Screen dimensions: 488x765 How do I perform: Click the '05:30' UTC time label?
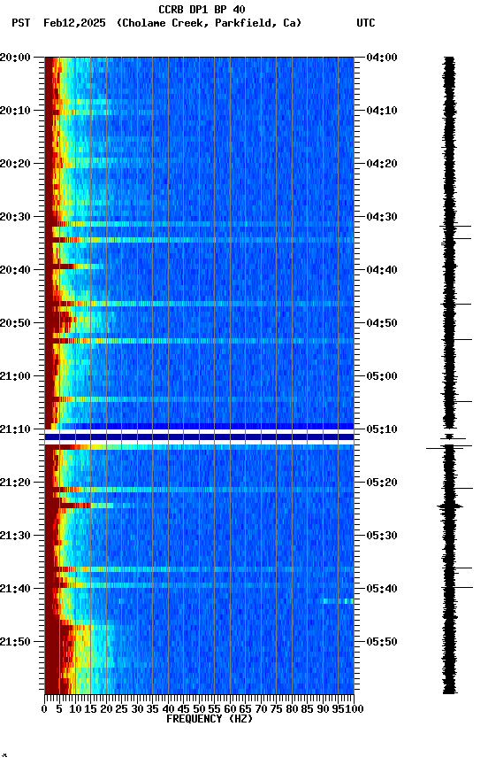pos(382,537)
